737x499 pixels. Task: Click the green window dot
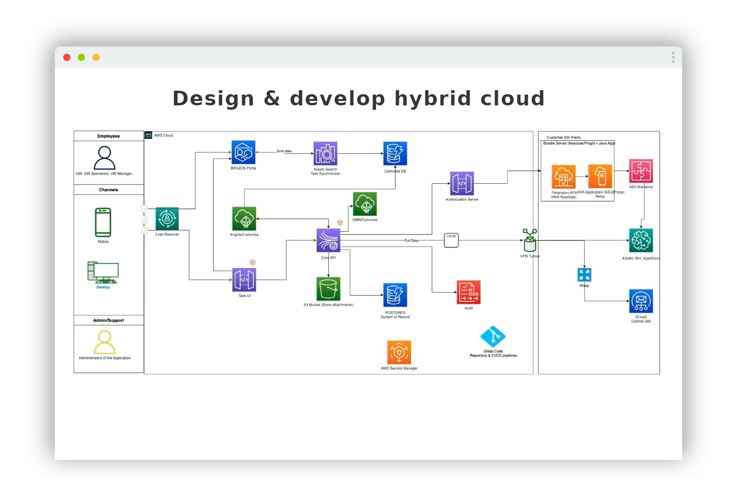tap(81, 57)
